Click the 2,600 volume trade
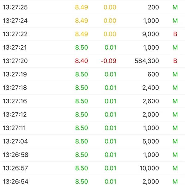 150,101
